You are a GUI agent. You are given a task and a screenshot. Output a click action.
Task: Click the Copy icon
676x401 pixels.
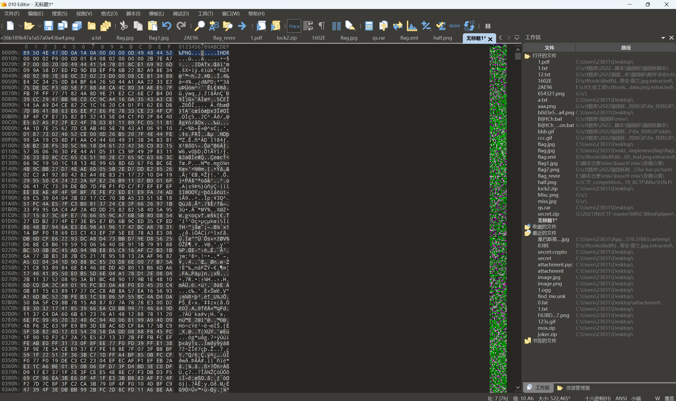[x=138, y=26]
